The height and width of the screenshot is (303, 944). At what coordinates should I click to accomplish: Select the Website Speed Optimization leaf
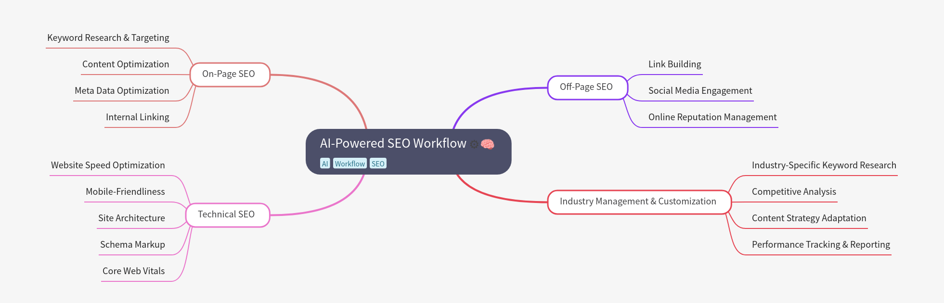[x=108, y=165]
